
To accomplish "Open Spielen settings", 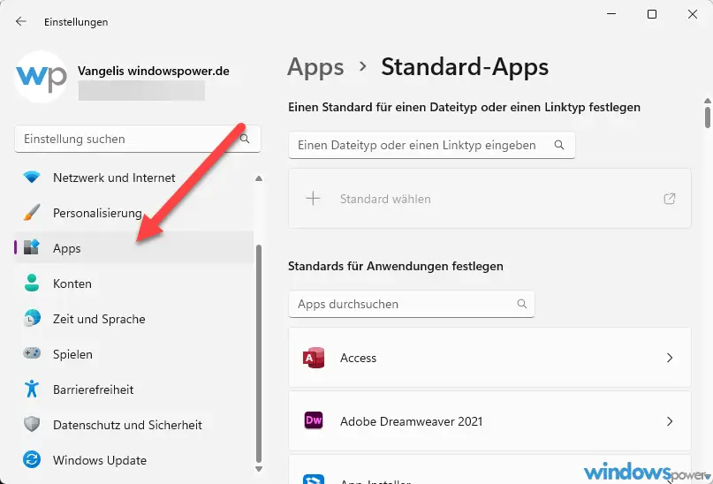I will click(134, 354).
